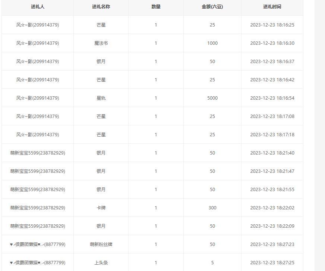325x271 pixels.
Task: Select quantity 1 in the 魔法书 row
Action: coord(156,43)
